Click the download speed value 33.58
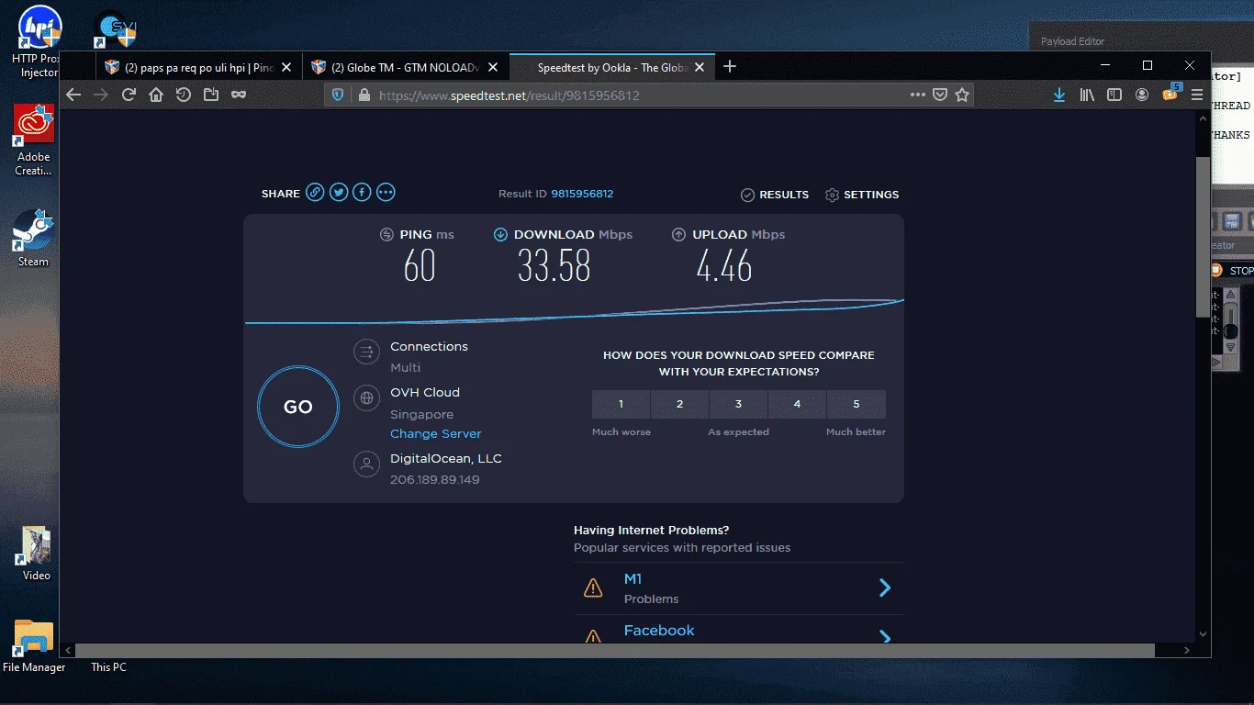 [554, 267]
